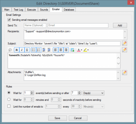The image size is (136, 124).
Task: Select the Support recipient entry
Action: tap(48, 31)
